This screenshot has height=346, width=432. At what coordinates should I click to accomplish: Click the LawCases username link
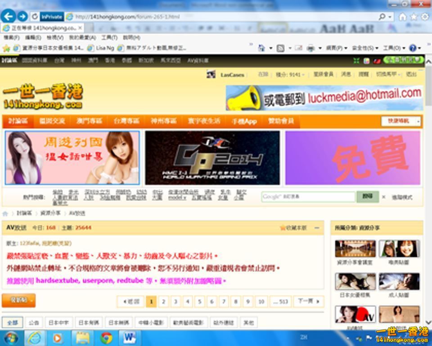tap(232, 75)
